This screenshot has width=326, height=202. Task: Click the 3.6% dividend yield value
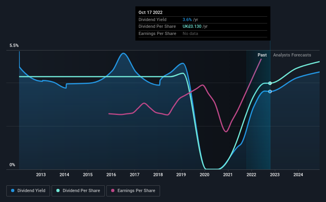point(187,19)
